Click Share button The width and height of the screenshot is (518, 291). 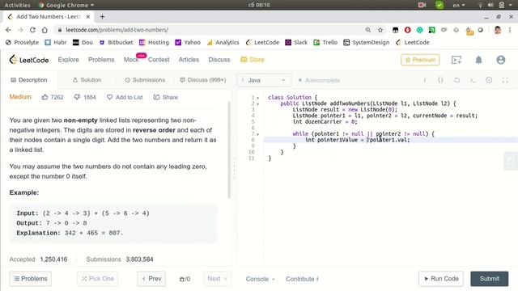[166, 97]
